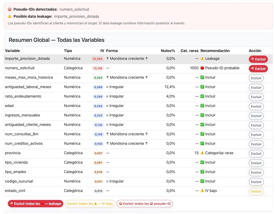Click the 4,0% nulls value
The height and width of the screenshot is (214, 275).
pos(171,96)
